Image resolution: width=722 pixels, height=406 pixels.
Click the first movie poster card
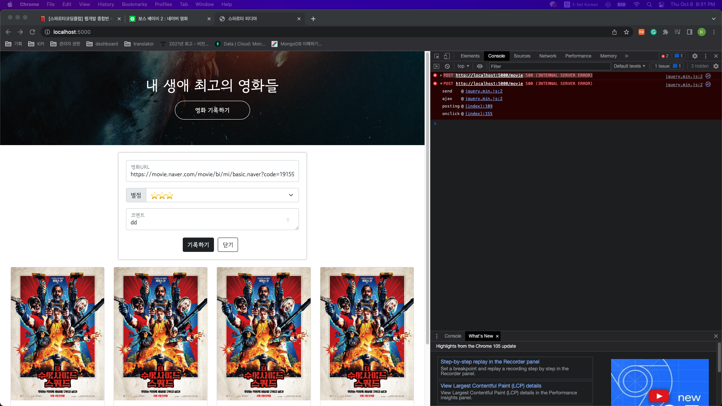[58, 334]
